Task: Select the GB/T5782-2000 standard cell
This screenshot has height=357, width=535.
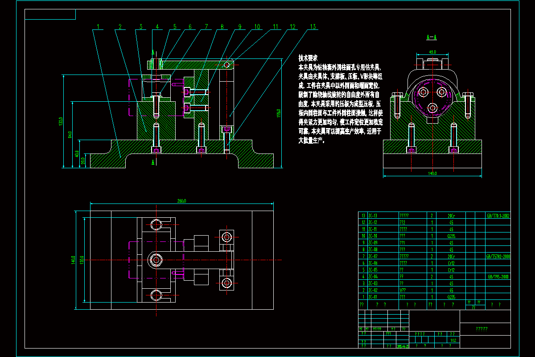Action: [498, 256]
